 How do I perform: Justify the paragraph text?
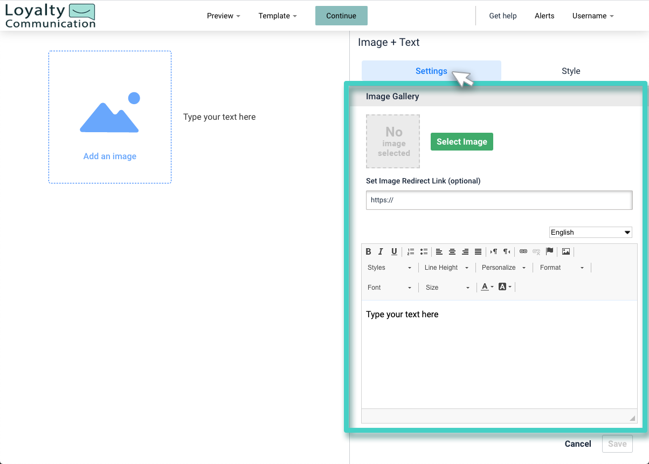[x=478, y=251]
